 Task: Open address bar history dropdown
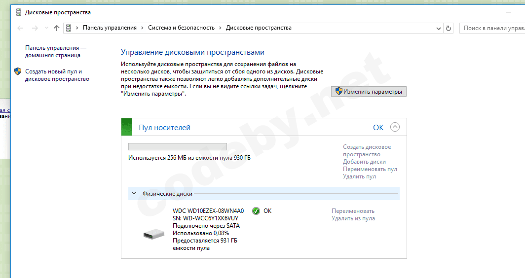(438, 29)
